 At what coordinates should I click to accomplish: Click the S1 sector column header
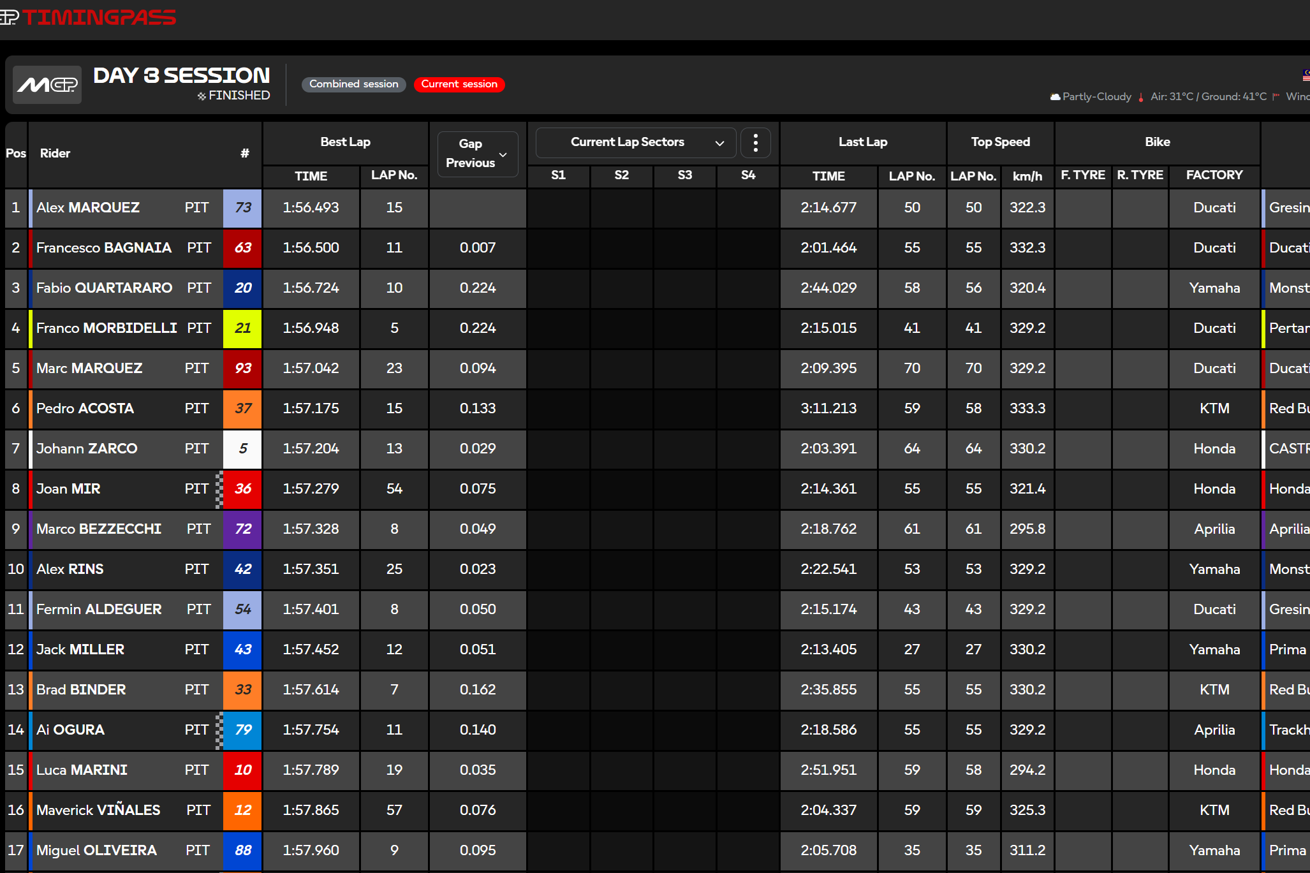(x=558, y=175)
